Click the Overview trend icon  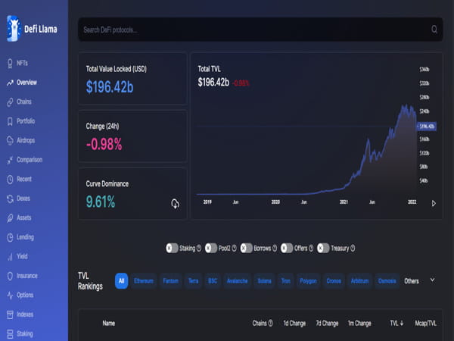click(10, 83)
